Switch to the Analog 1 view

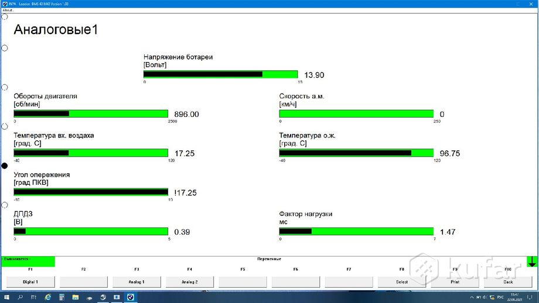137,281
